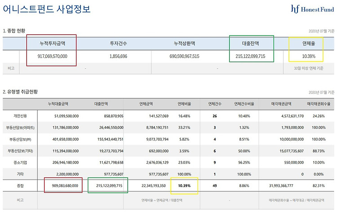This screenshot has height=212, width=337.
Task: Click the 연체건수비율 column header
Action: pos(244,104)
